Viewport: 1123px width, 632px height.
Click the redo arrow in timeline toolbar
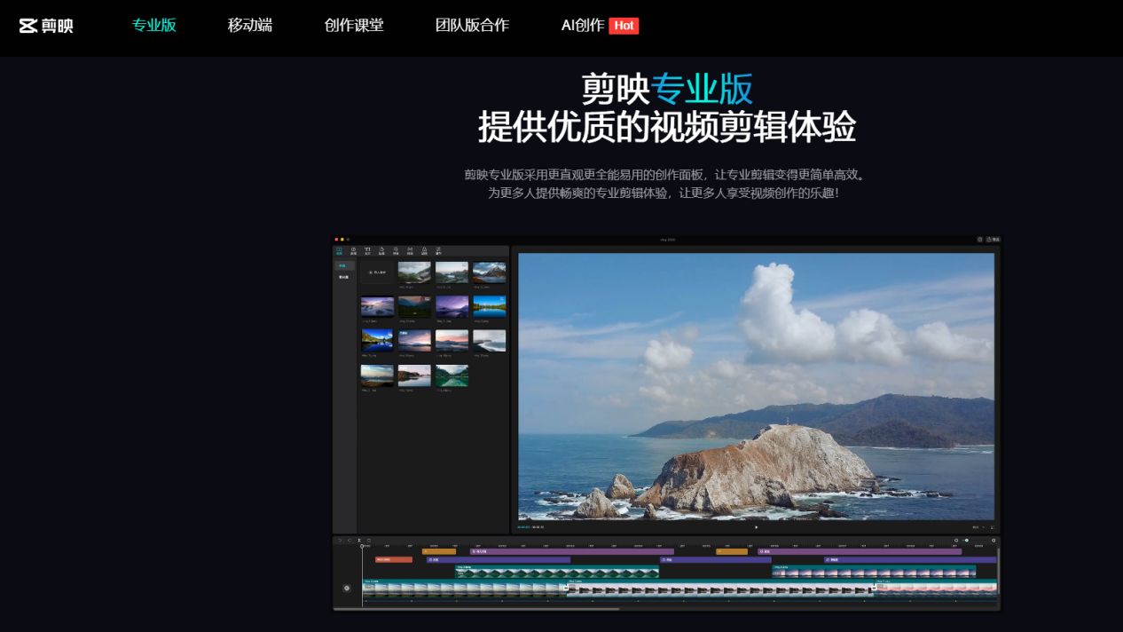tap(349, 541)
